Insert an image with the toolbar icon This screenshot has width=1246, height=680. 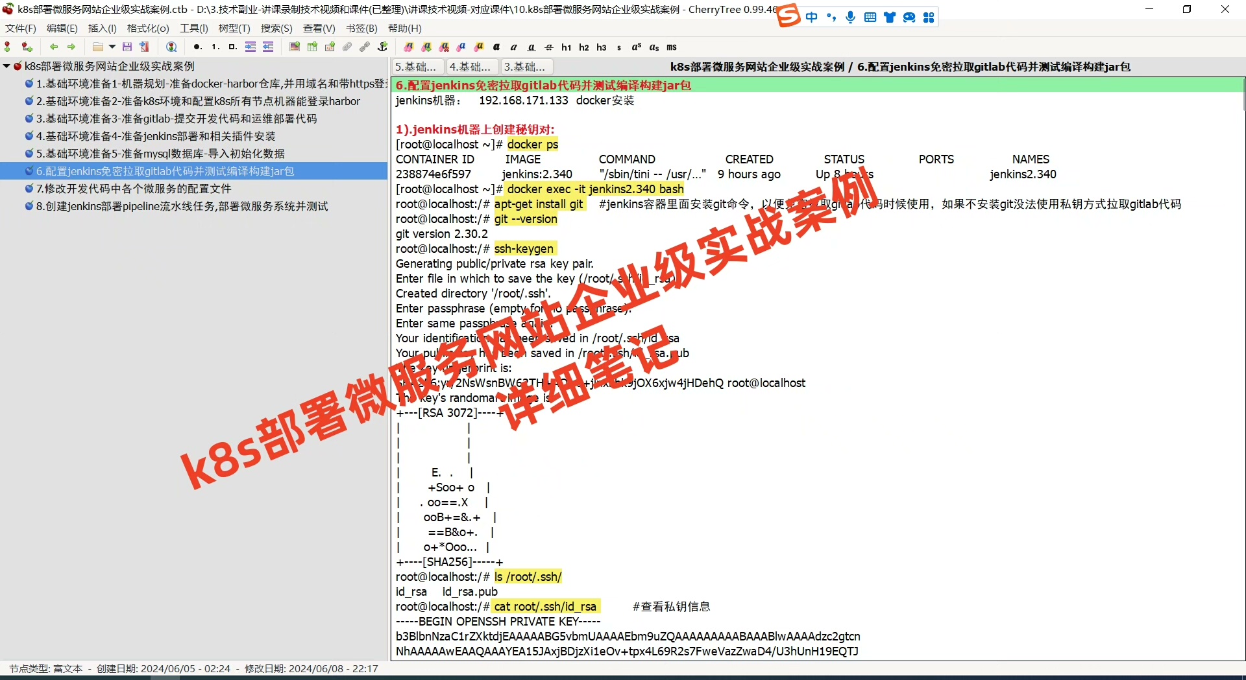295,47
